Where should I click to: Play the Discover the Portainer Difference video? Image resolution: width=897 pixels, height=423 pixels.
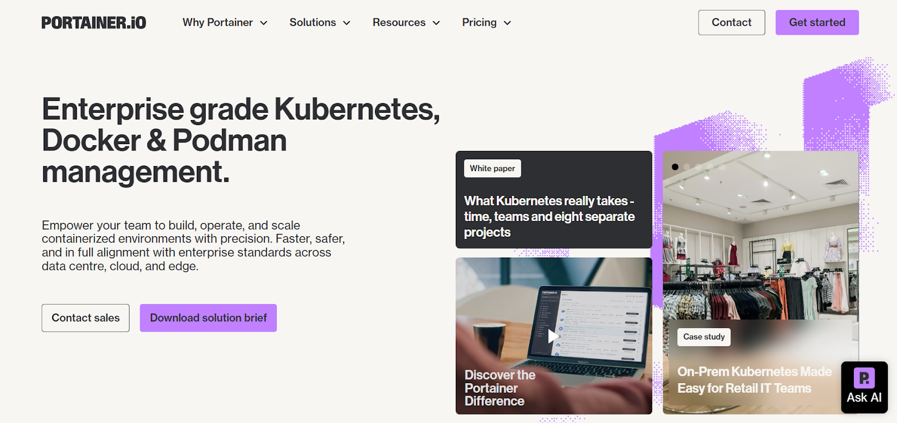[x=553, y=336]
